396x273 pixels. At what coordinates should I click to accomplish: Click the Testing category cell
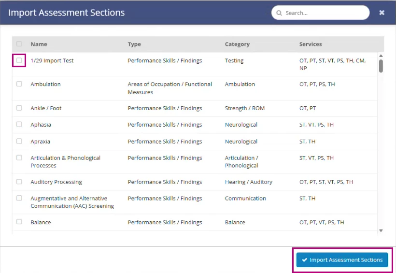click(x=234, y=61)
